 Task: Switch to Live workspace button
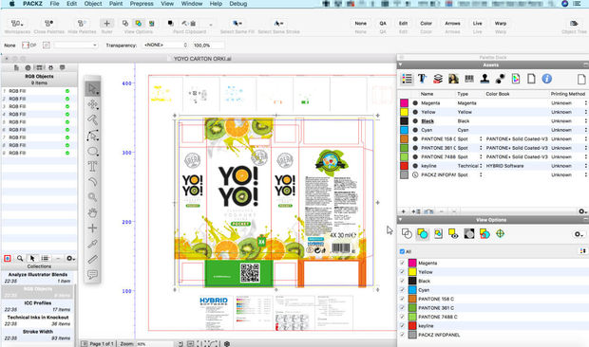tap(478, 24)
